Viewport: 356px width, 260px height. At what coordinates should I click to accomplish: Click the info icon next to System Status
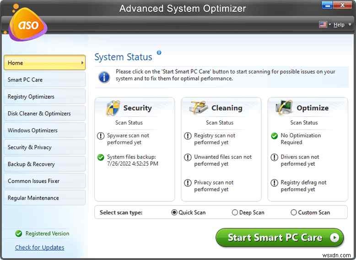159,53
